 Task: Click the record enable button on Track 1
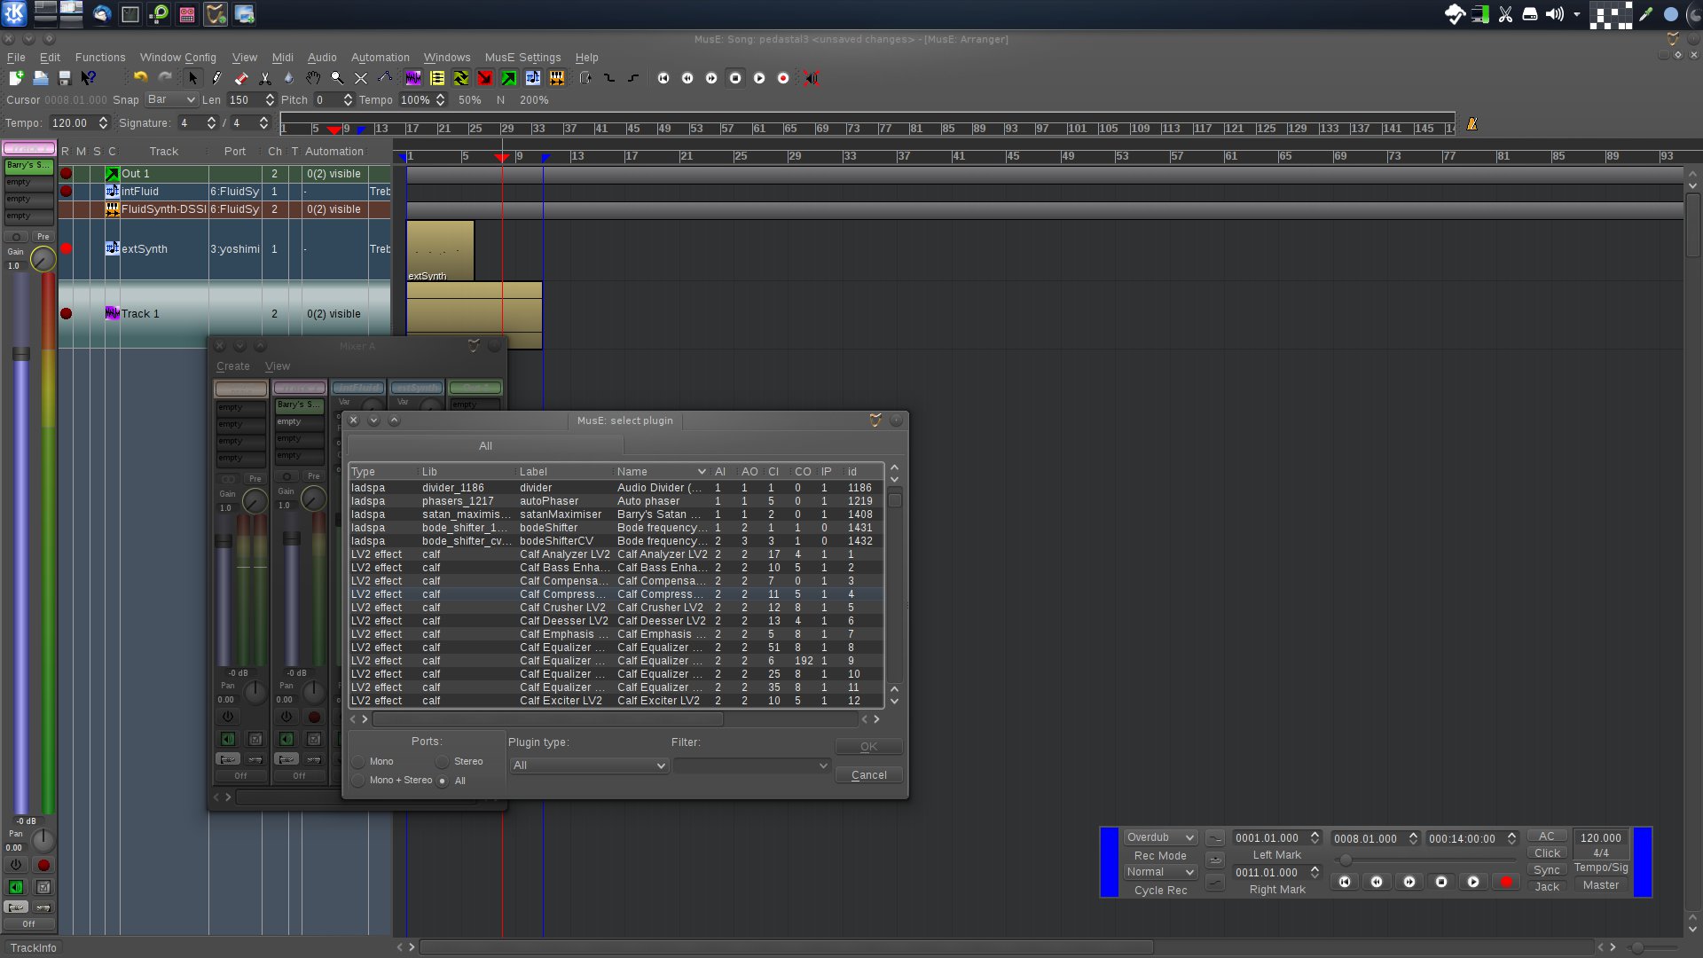[x=67, y=313]
